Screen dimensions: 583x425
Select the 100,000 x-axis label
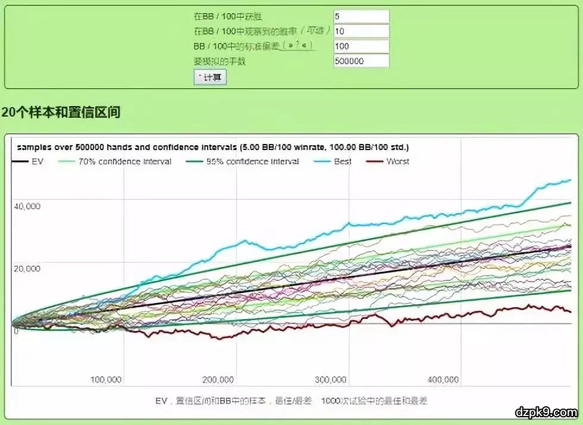(x=106, y=380)
